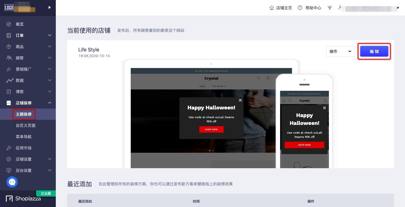The height and width of the screenshot is (207, 405).
Task: Select the second carousel dot in the preview
Action: tap(213, 150)
